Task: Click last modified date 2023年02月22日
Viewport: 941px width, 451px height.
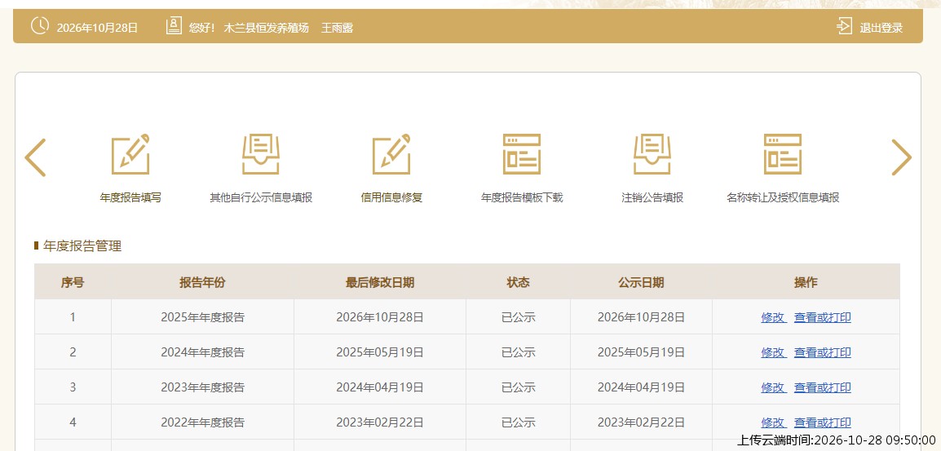Action: [x=380, y=422]
